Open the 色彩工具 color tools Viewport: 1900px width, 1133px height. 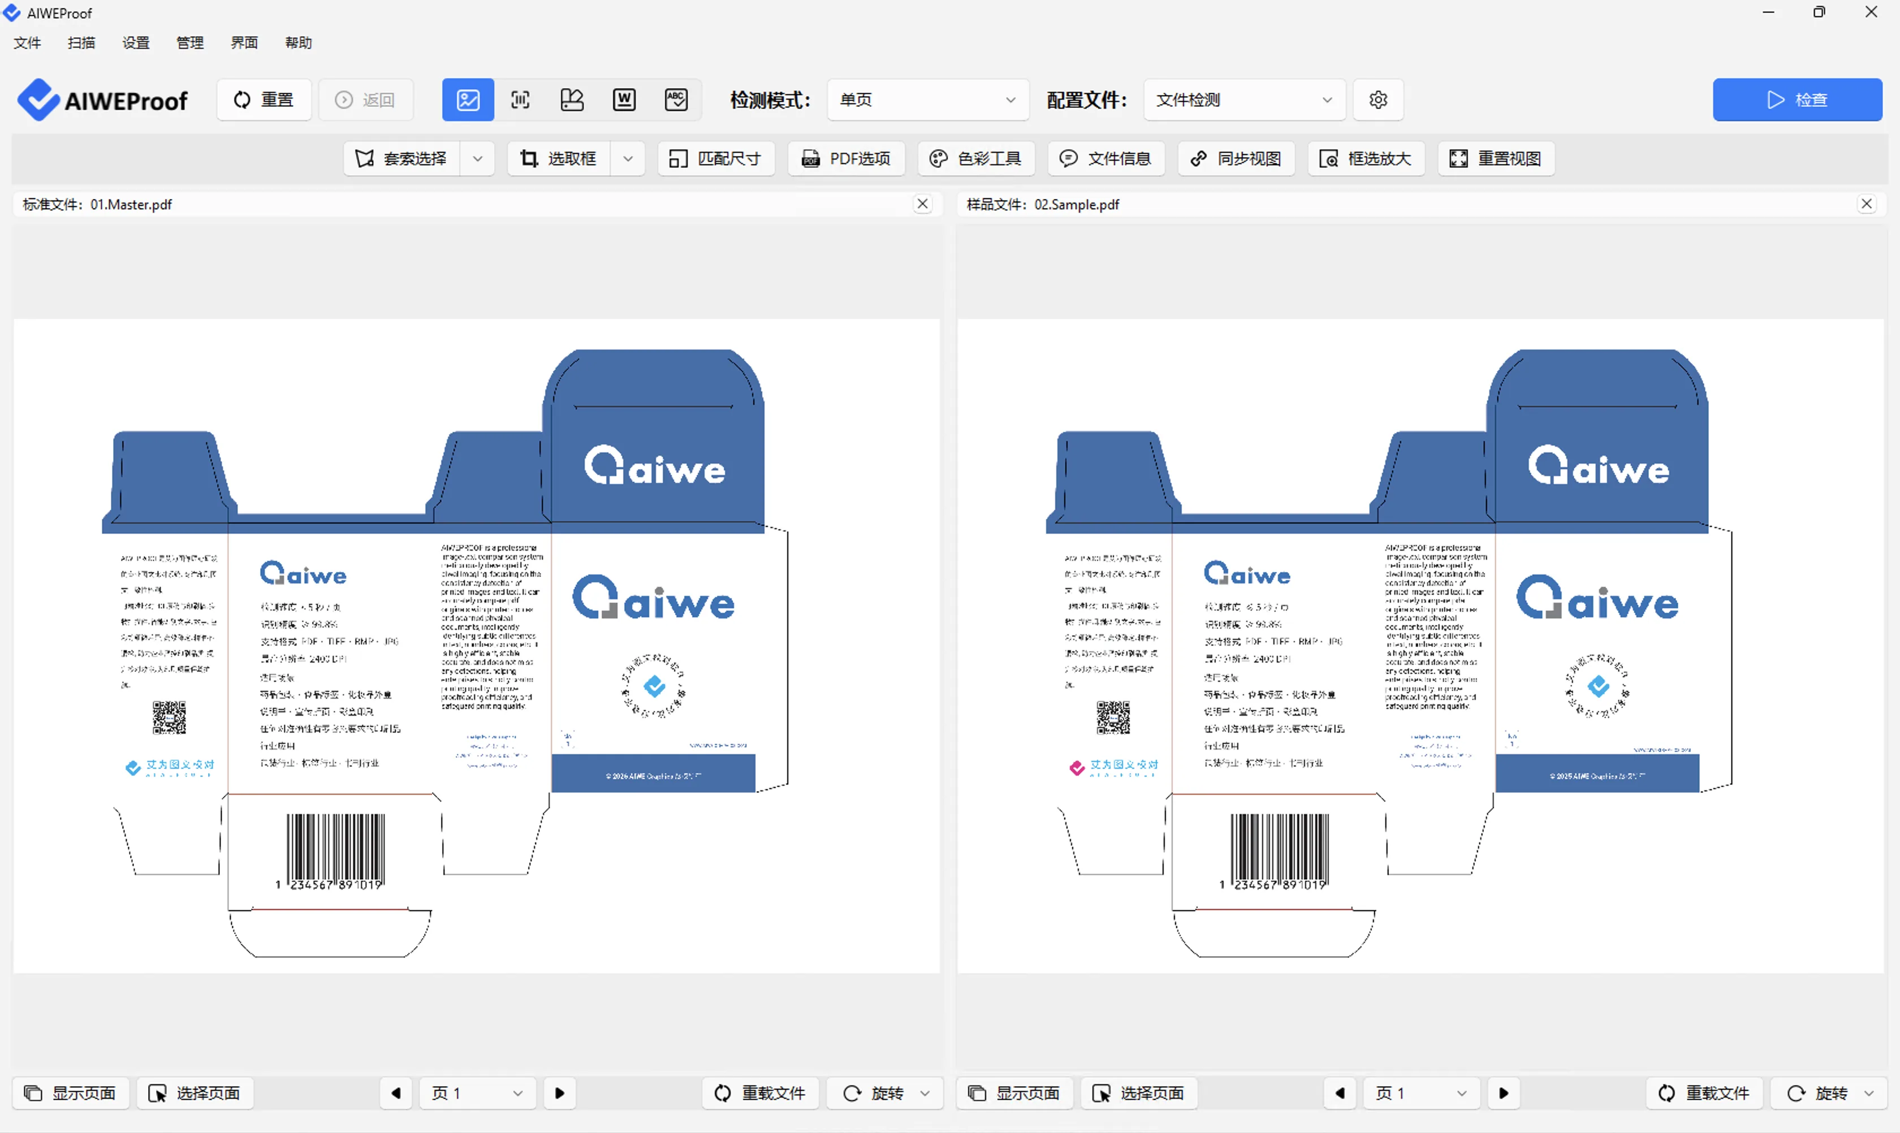coord(976,159)
